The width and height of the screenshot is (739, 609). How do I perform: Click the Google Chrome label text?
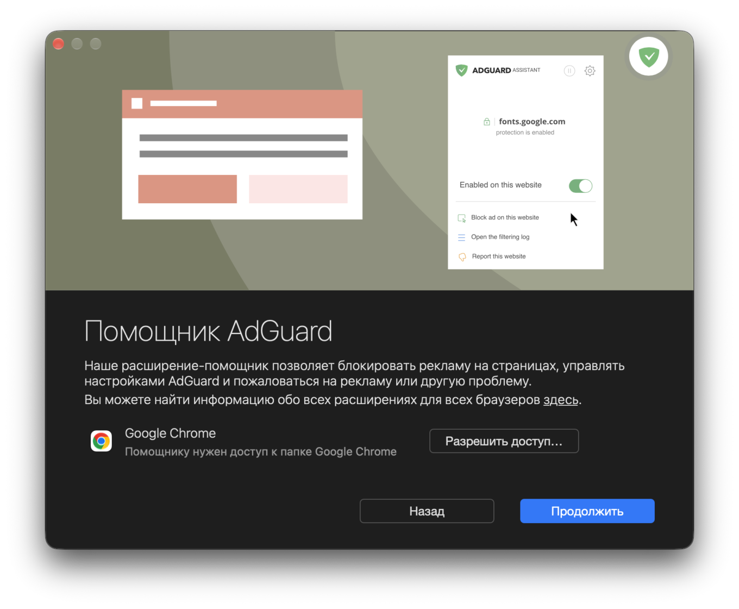pos(170,433)
